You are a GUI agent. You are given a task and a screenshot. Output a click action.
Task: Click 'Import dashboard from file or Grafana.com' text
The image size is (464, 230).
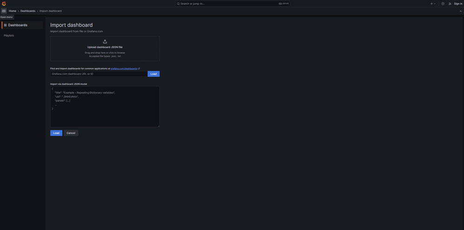(77, 31)
